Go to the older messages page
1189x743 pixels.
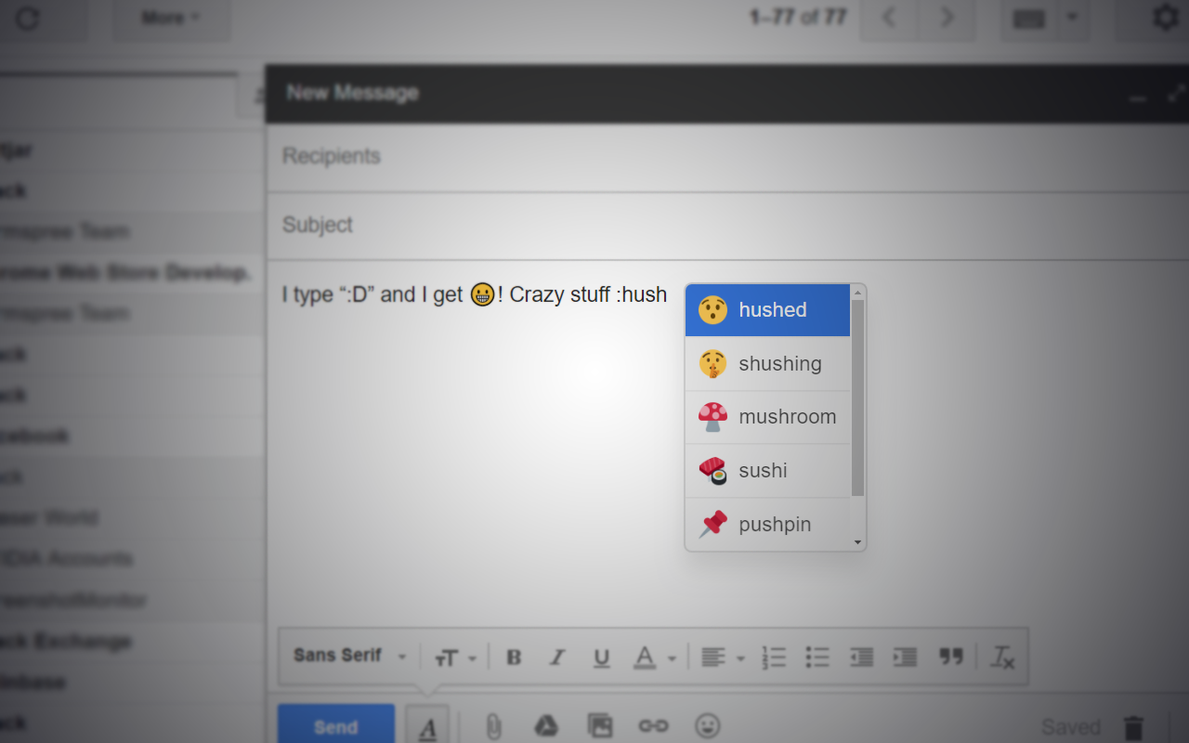coord(947,17)
